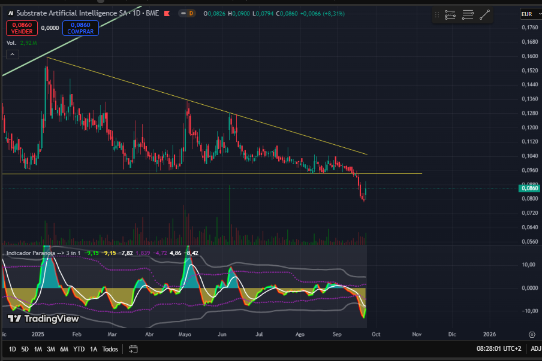Open the go-to-date calendar icon

[x=133, y=349]
